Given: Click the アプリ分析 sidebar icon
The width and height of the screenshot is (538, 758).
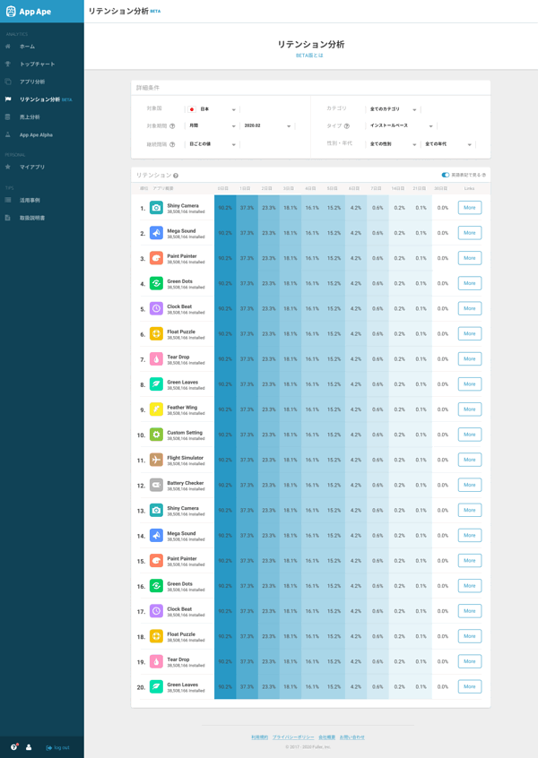Looking at the screenshot, I should coord(8,82).
